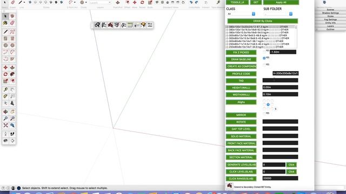This screenshot has height=194, width=346.
Task: Select the Section Plane tool
Action: [x=12, y=141]
